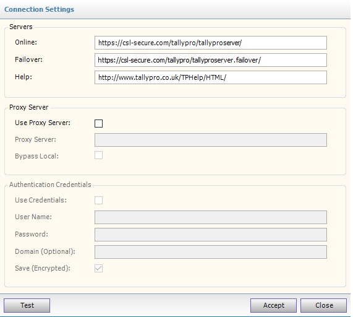Image resolution: width=353 pixels, height=317 pixels.
Task: Click the "Use Proxy Server:" label text
Action: click(43, 123)
